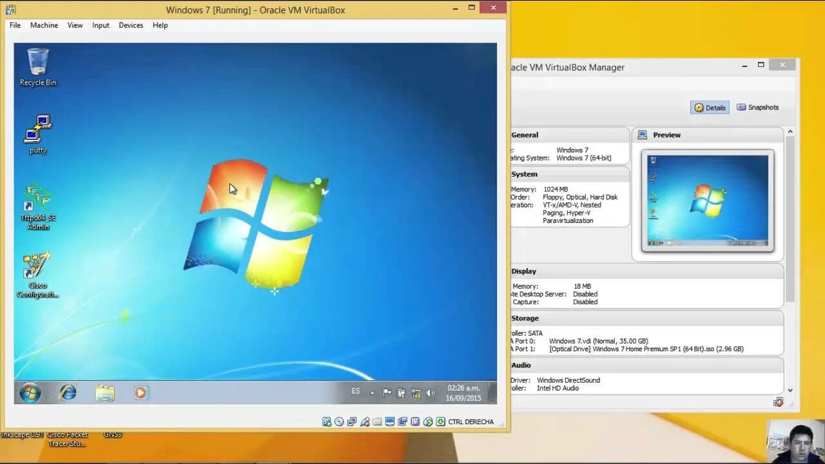825x464 pixels.
Task: Click the ES language indicator in VM tray
Action: [x=356, y=391]
